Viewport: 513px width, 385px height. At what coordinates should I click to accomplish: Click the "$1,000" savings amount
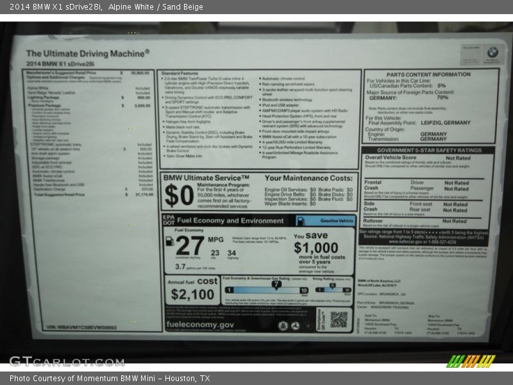pos(315,248)
